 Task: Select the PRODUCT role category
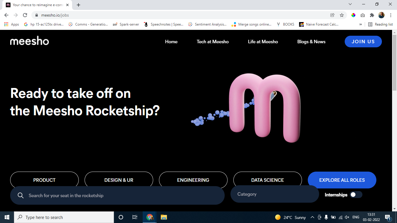(x=44, y=180)
